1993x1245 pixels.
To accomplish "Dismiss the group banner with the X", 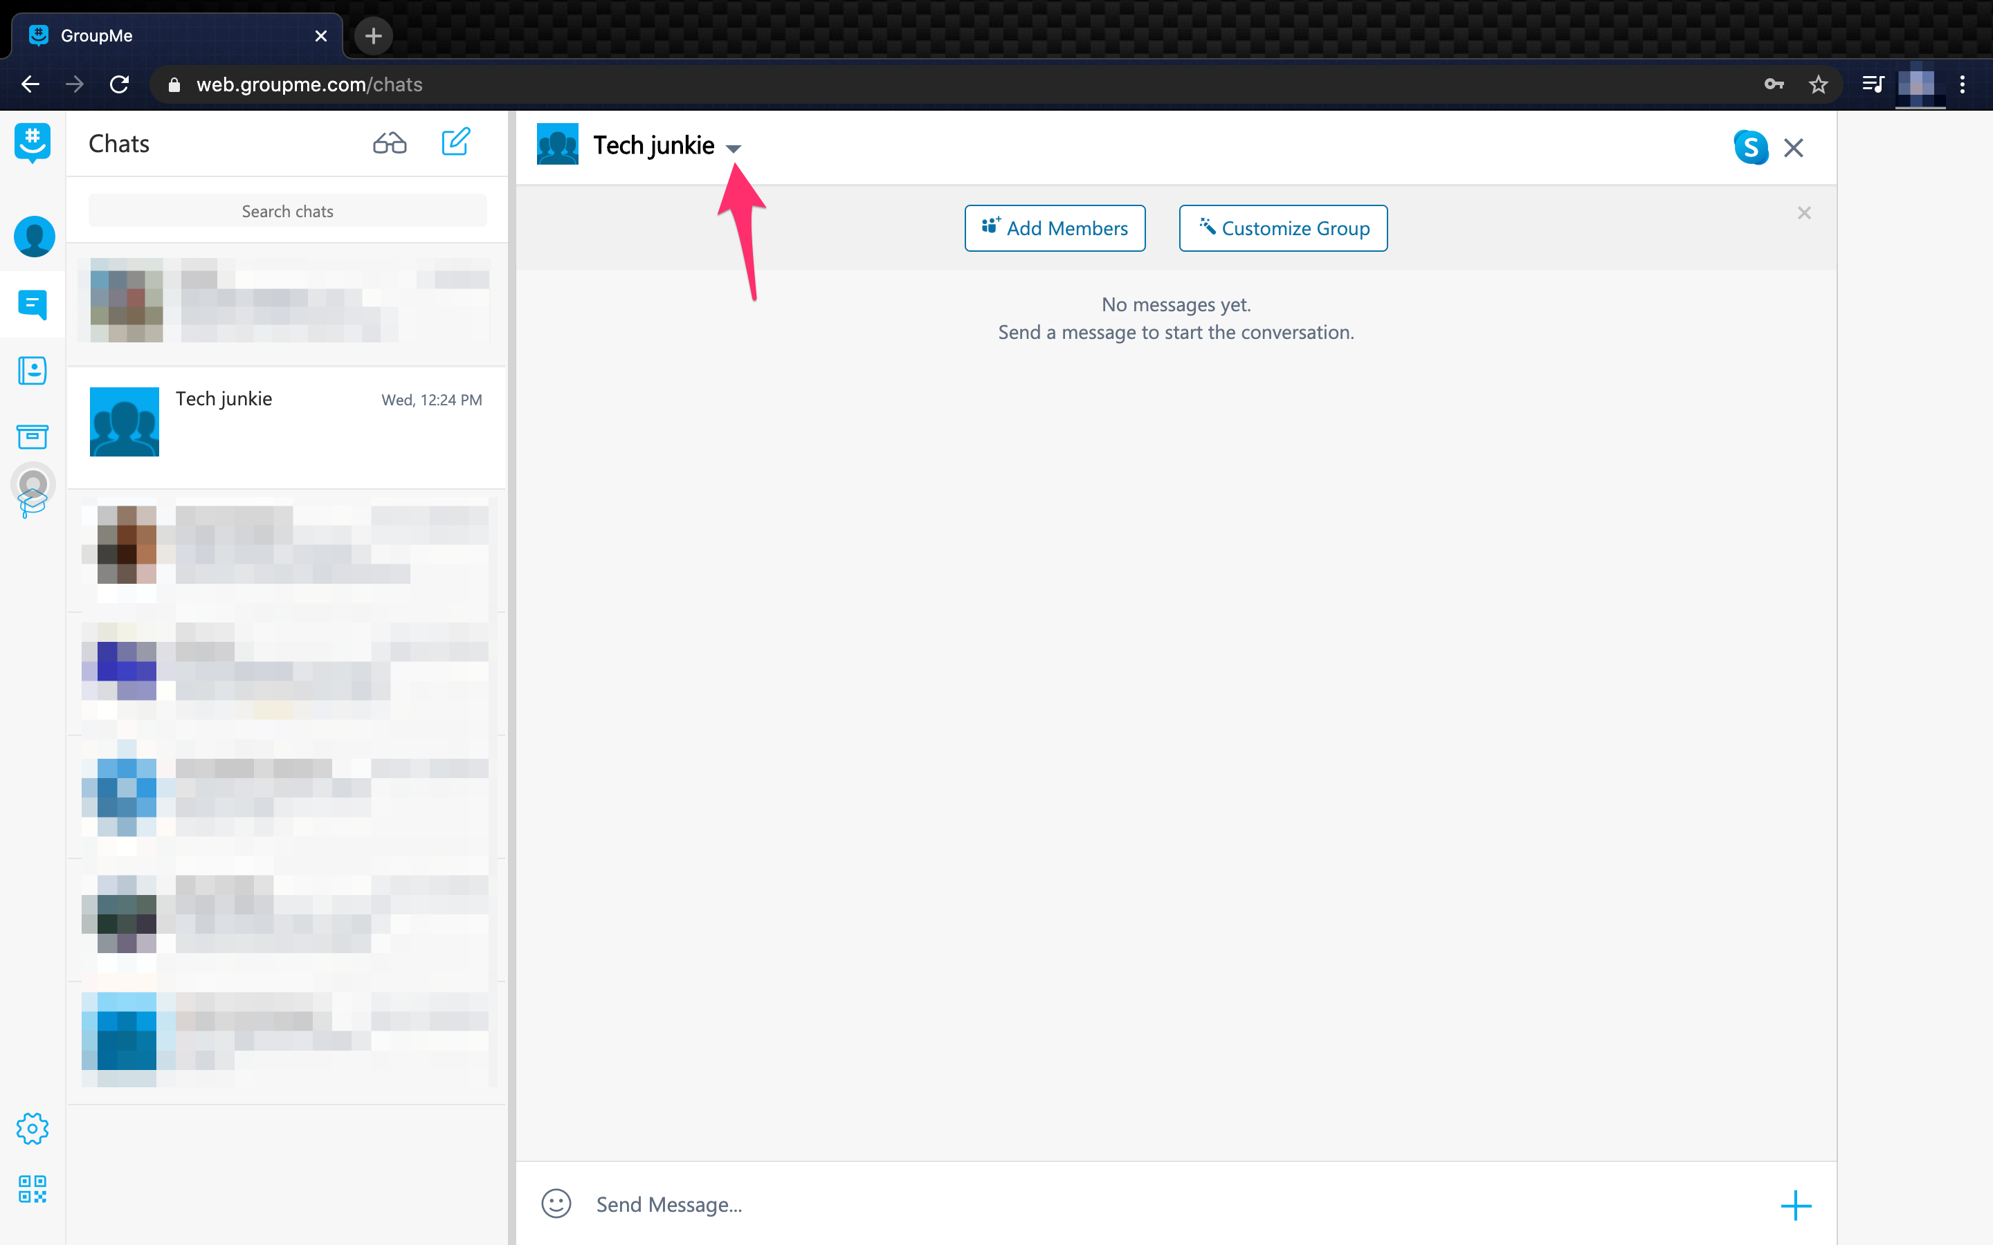I will tap(1803, 212).
